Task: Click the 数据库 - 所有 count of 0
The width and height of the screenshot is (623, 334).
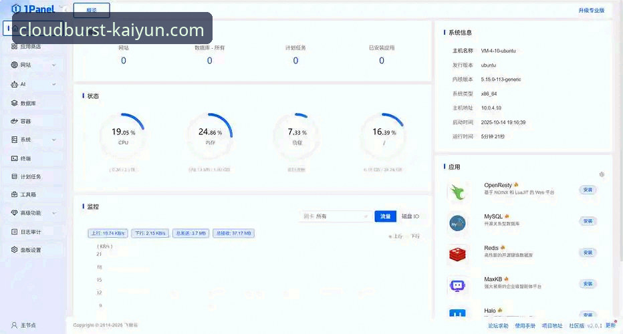Action: coord(209,61)
